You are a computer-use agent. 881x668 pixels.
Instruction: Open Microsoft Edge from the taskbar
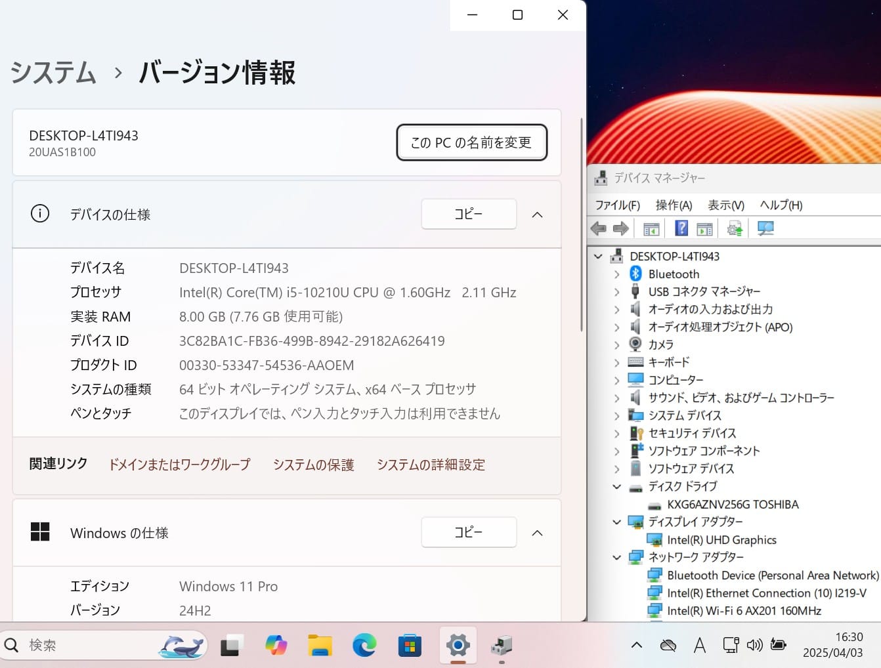[364, 646]
